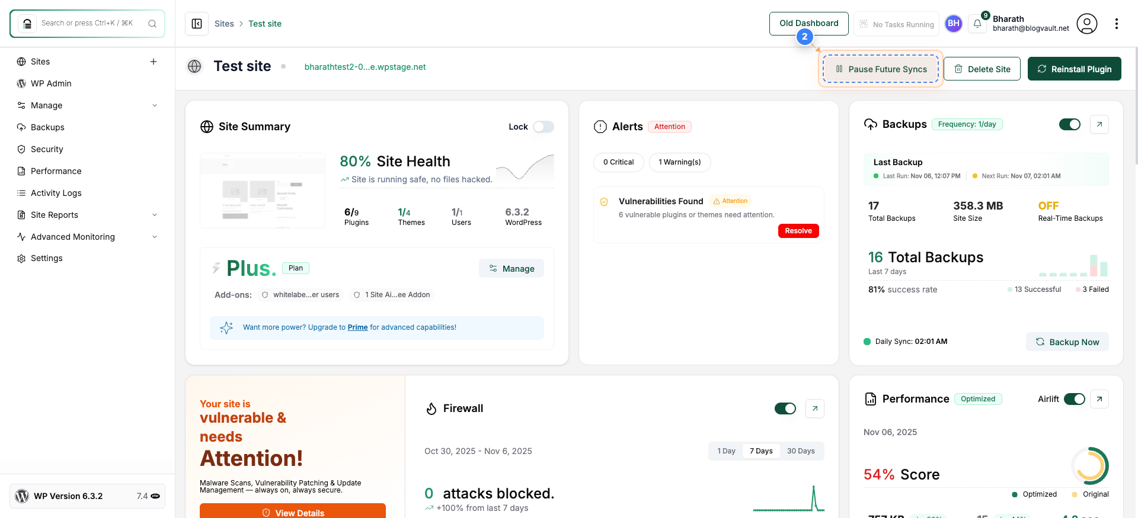This screenshot has height=518, width=1138.
Task: Click the plus icon next to Sites
Action: pyautogui.click(x=154, y=62)
